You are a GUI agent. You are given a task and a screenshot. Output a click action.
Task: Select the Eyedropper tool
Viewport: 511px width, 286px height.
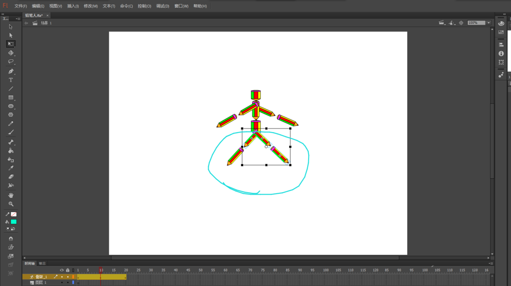[x=11, y=168]
